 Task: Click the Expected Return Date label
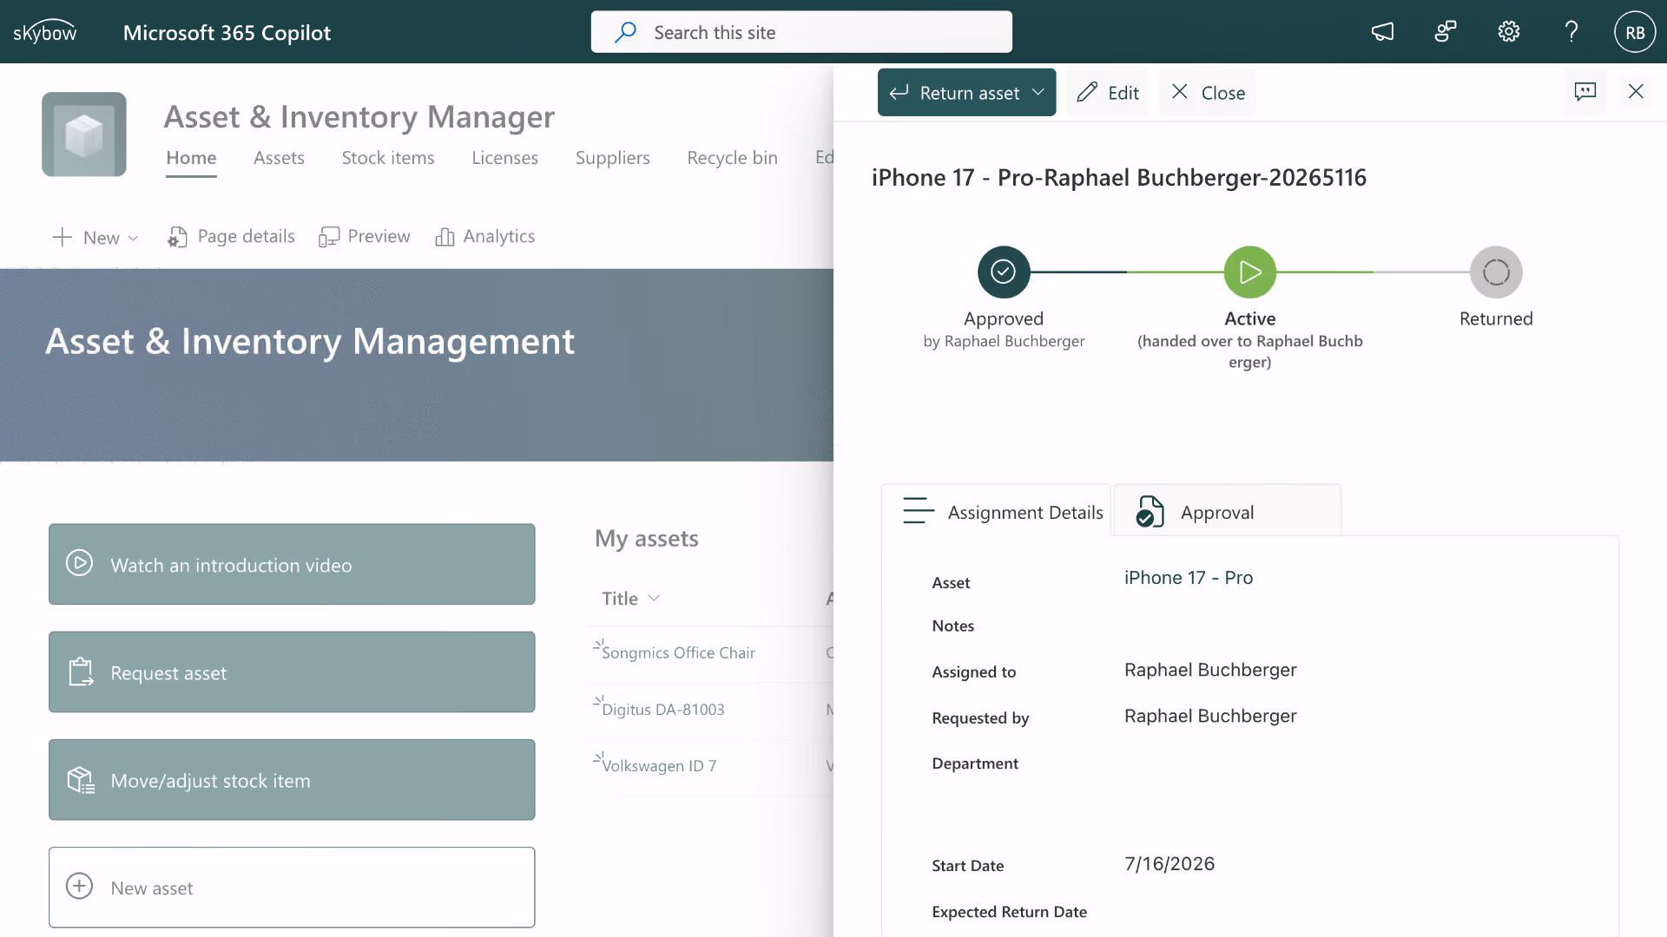coord(1009,912)
